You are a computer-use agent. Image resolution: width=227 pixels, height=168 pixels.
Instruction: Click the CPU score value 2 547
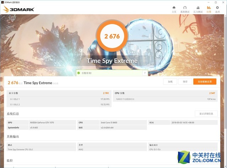(212, 93)
